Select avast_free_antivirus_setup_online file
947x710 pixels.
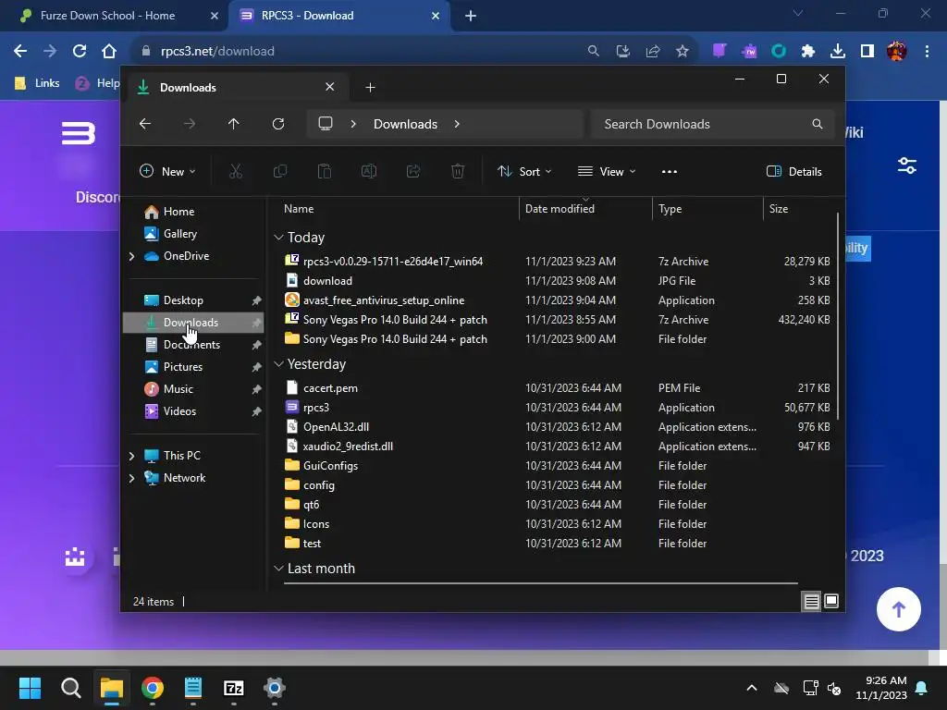coord(384,300)
